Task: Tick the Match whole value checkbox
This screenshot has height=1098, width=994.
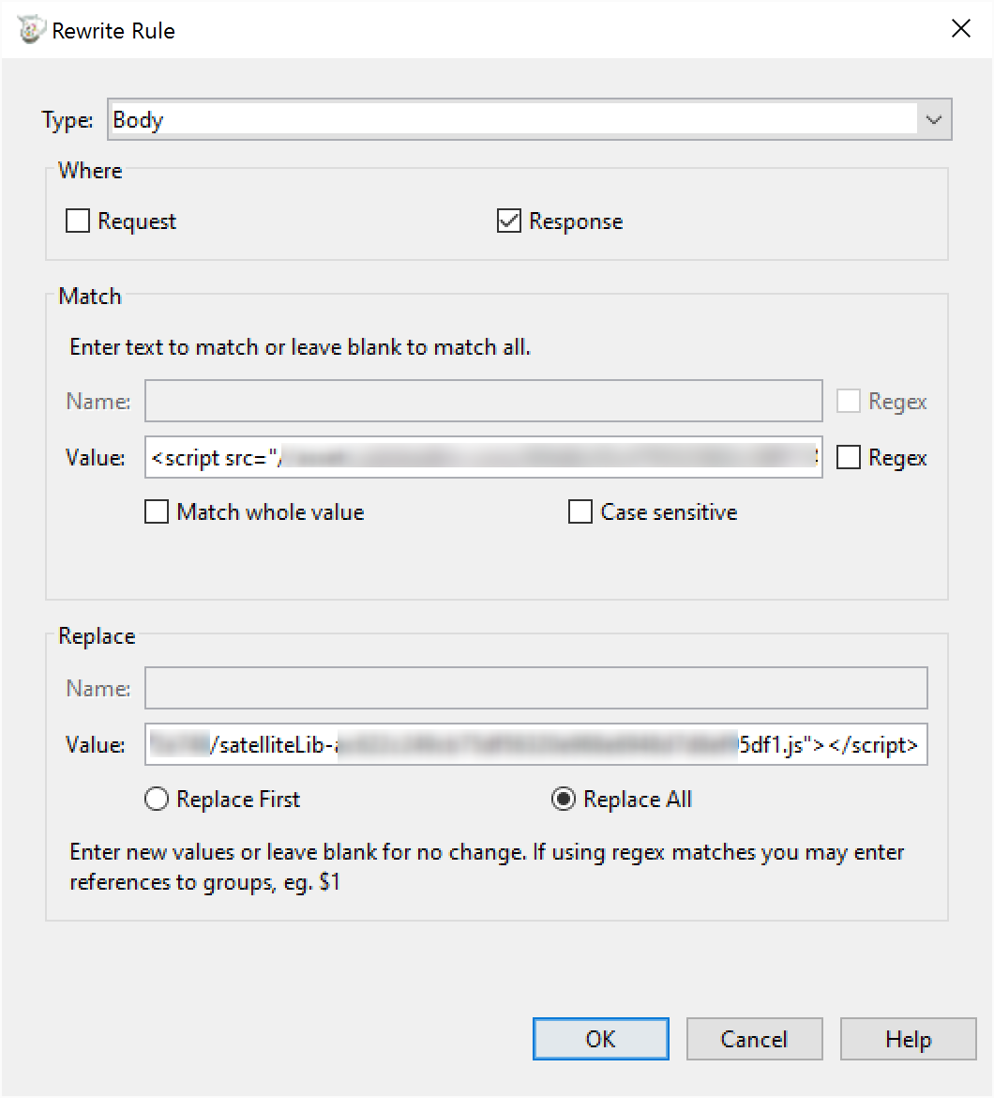Action: (157, 512)
